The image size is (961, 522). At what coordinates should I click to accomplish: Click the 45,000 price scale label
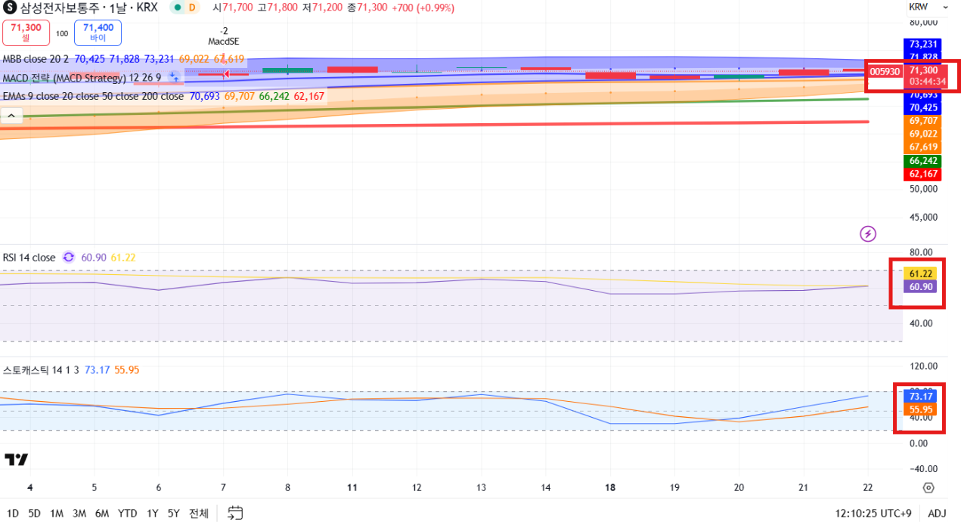923,218
